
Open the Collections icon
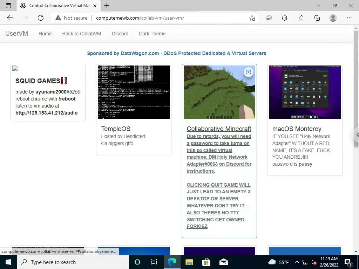[317, 18]
